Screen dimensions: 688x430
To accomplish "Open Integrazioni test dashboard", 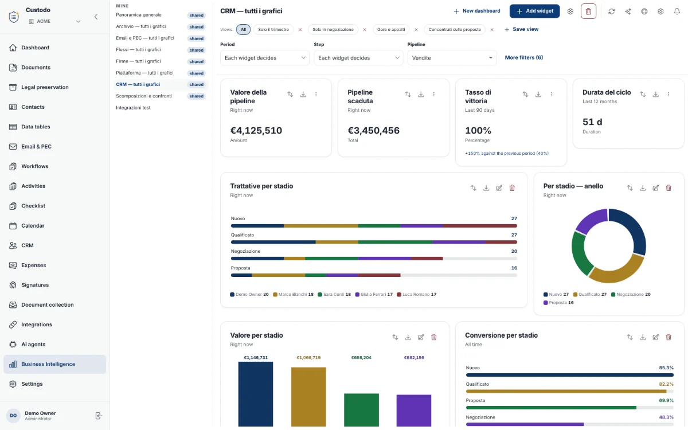I will [133, 108].
